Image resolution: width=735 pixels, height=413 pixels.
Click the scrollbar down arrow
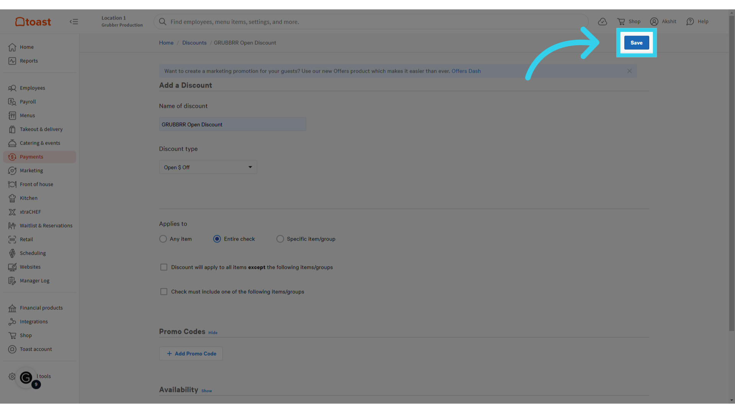pos(732,400)
